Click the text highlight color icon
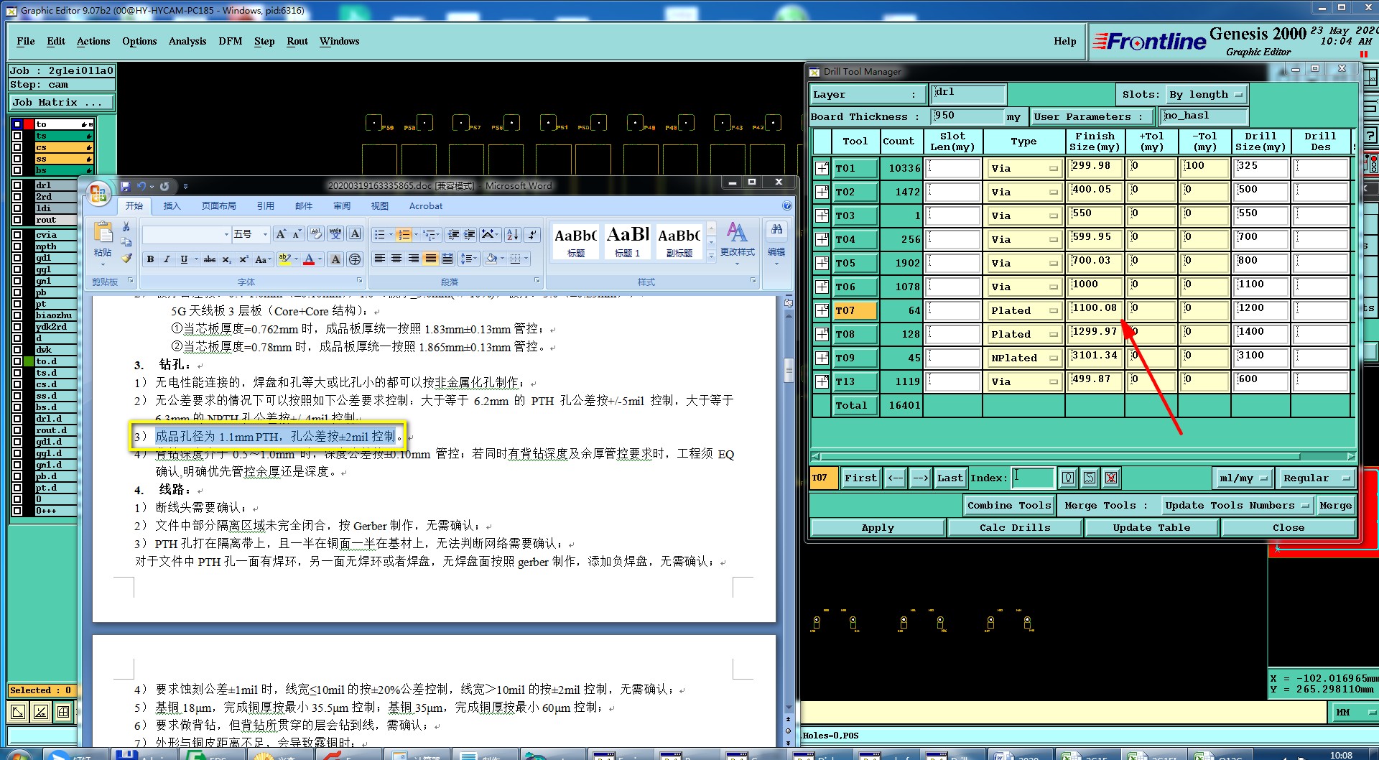This screenshot has height=760, width=1379. 284,259
